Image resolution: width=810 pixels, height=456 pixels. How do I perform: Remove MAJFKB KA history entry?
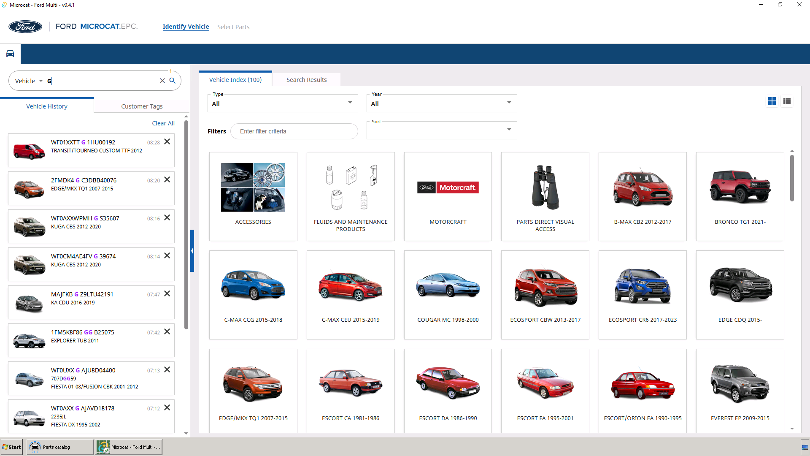167,293
